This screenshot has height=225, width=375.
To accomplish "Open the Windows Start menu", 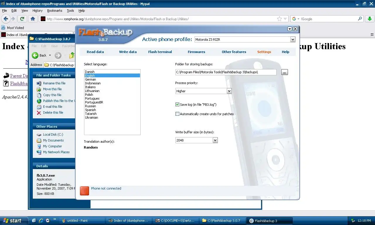I will pos(14,221).
